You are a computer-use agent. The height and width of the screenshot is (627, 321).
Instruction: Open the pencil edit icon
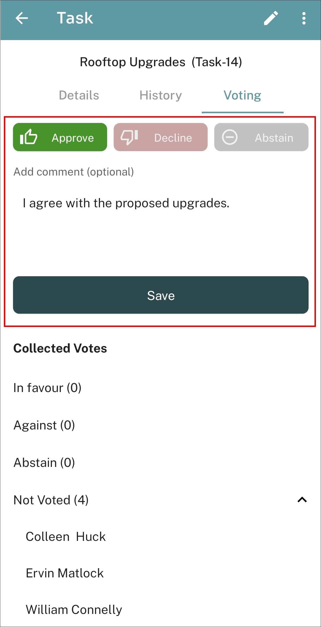click(x=271, y=18)
